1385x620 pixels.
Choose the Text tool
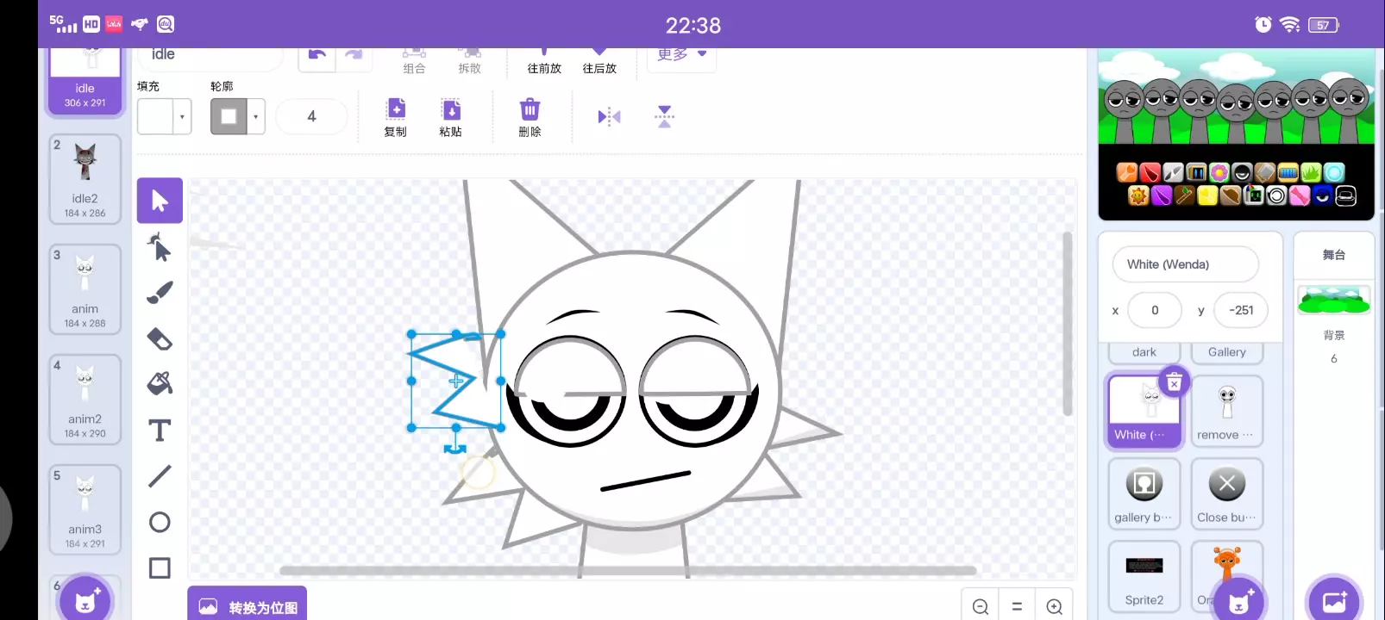click(160, 430)
